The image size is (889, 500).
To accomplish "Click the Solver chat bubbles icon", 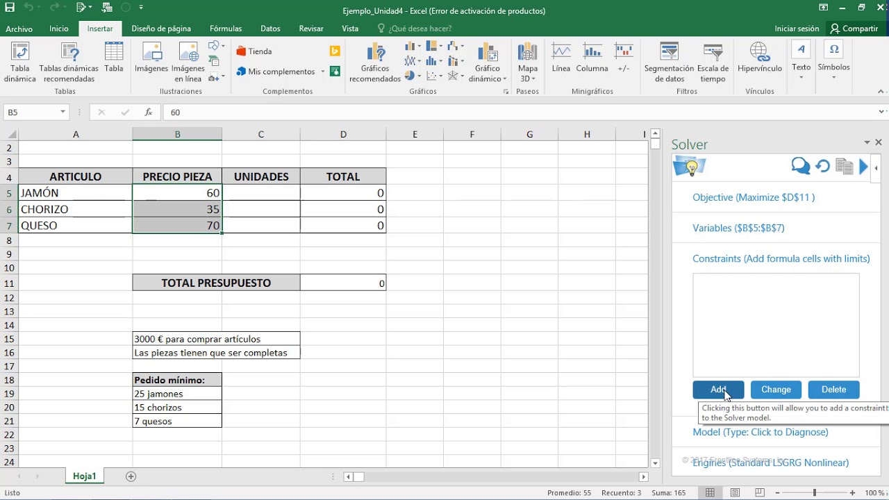I will pyautogui.click(x=801, y=166).
